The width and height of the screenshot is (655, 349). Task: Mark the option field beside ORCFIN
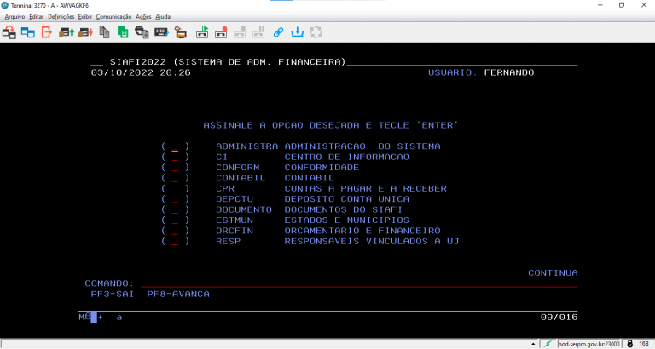click(x=175, y=231)
